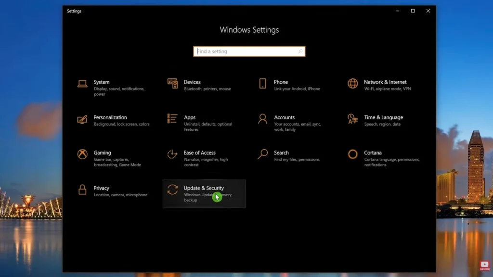This screenshot has height=277, width=493.
Task: Select the Privacy heading
Action: [x=101, y=188]
